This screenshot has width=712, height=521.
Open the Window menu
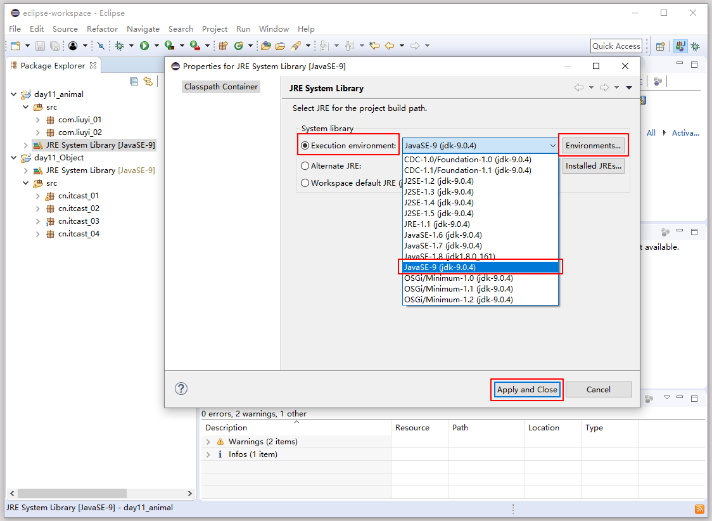click(274, 29)
